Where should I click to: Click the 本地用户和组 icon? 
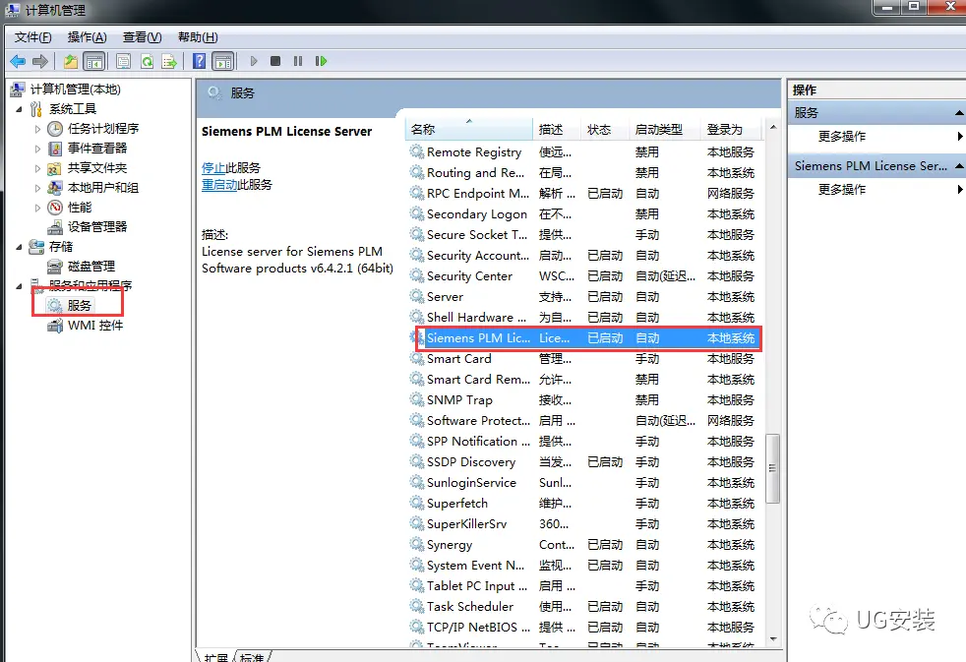[55, 188]
